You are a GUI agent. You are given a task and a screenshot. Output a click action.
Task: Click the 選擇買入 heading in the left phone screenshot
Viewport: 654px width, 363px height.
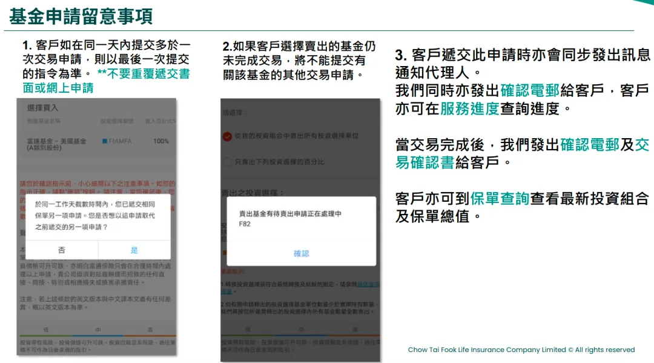pyautogui.click(x=42, y=108)
